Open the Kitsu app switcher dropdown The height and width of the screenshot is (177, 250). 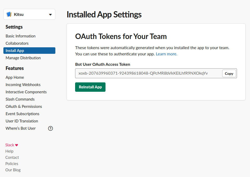point(29,14)
